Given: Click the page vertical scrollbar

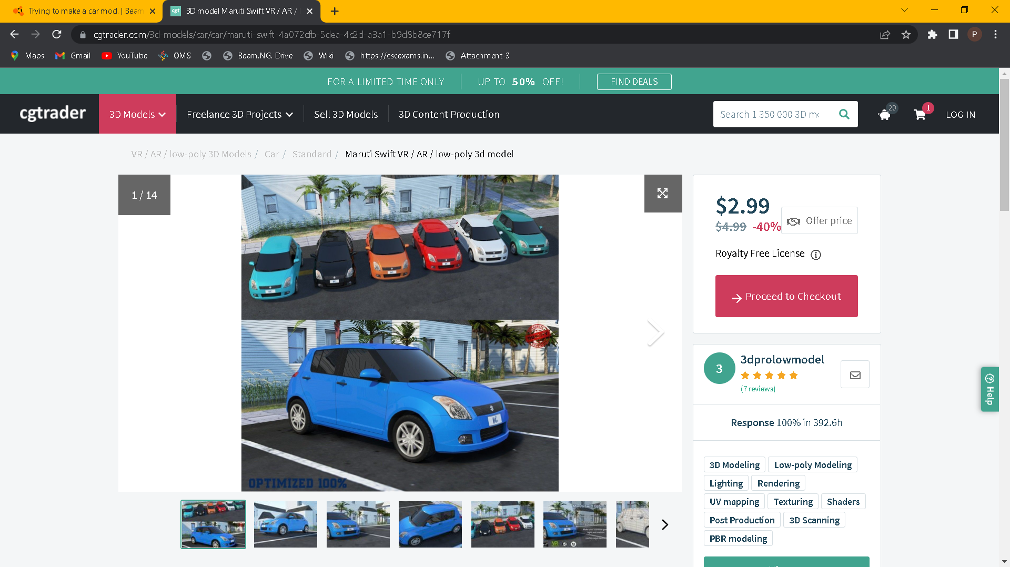Looking at the screenshot, I should (1004, 145).
